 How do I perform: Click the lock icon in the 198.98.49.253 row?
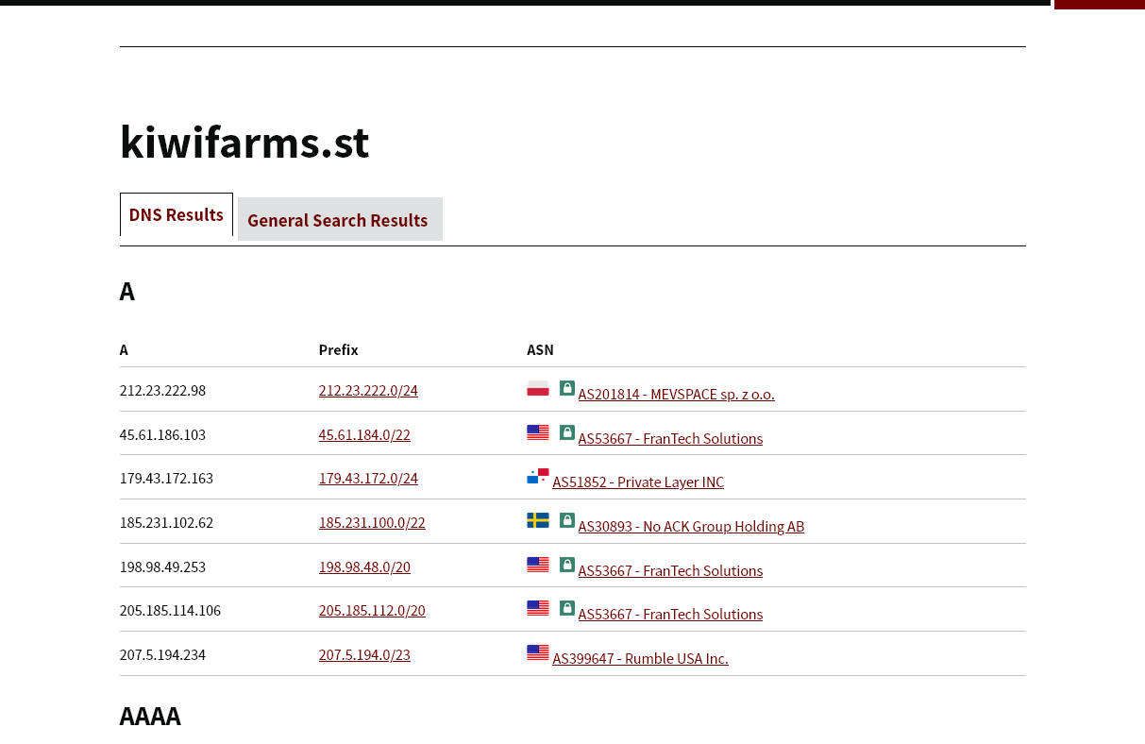567,565
